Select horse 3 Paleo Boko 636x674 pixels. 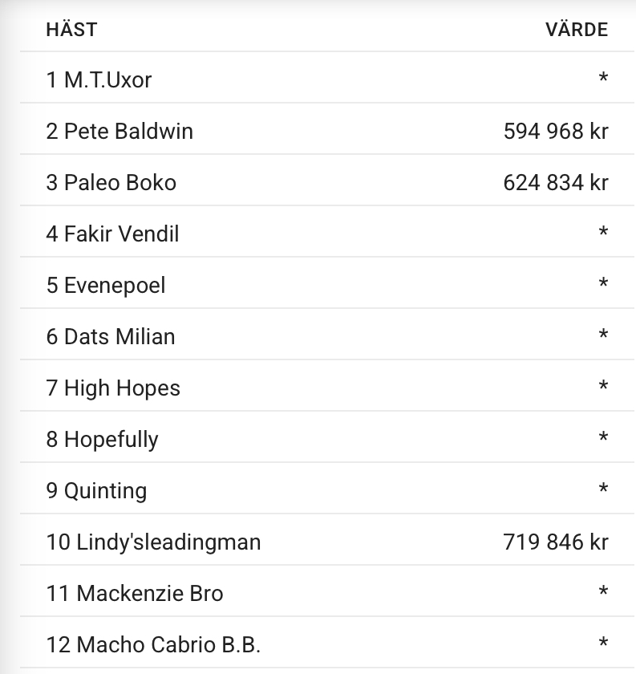pyautogui.click(x=111, y=182)
